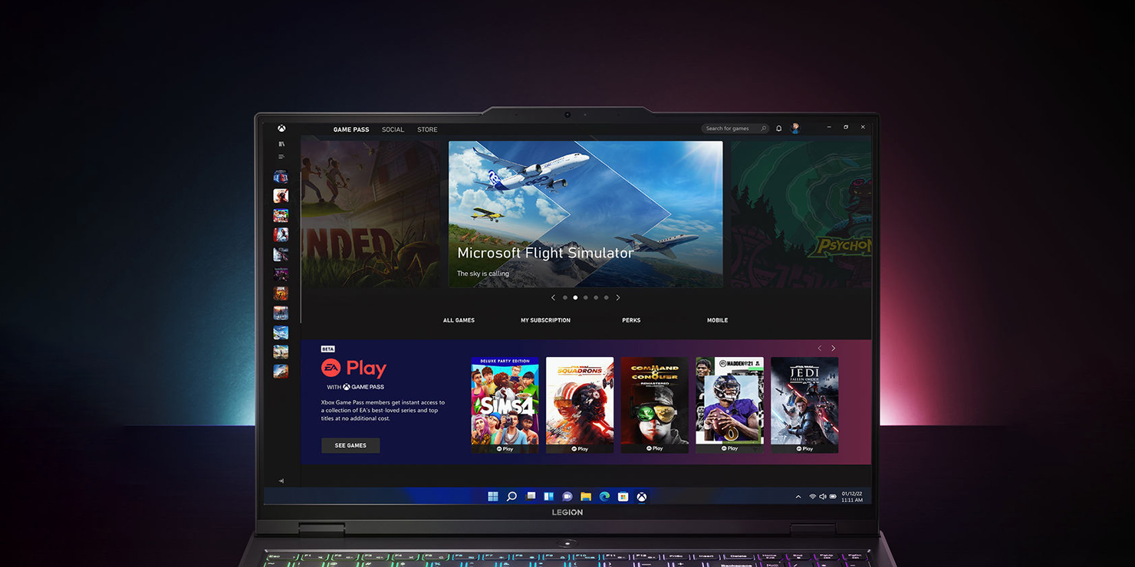Show previous EA Play games with left arrow
1135x567 pixels.
[x=819, y=349]
